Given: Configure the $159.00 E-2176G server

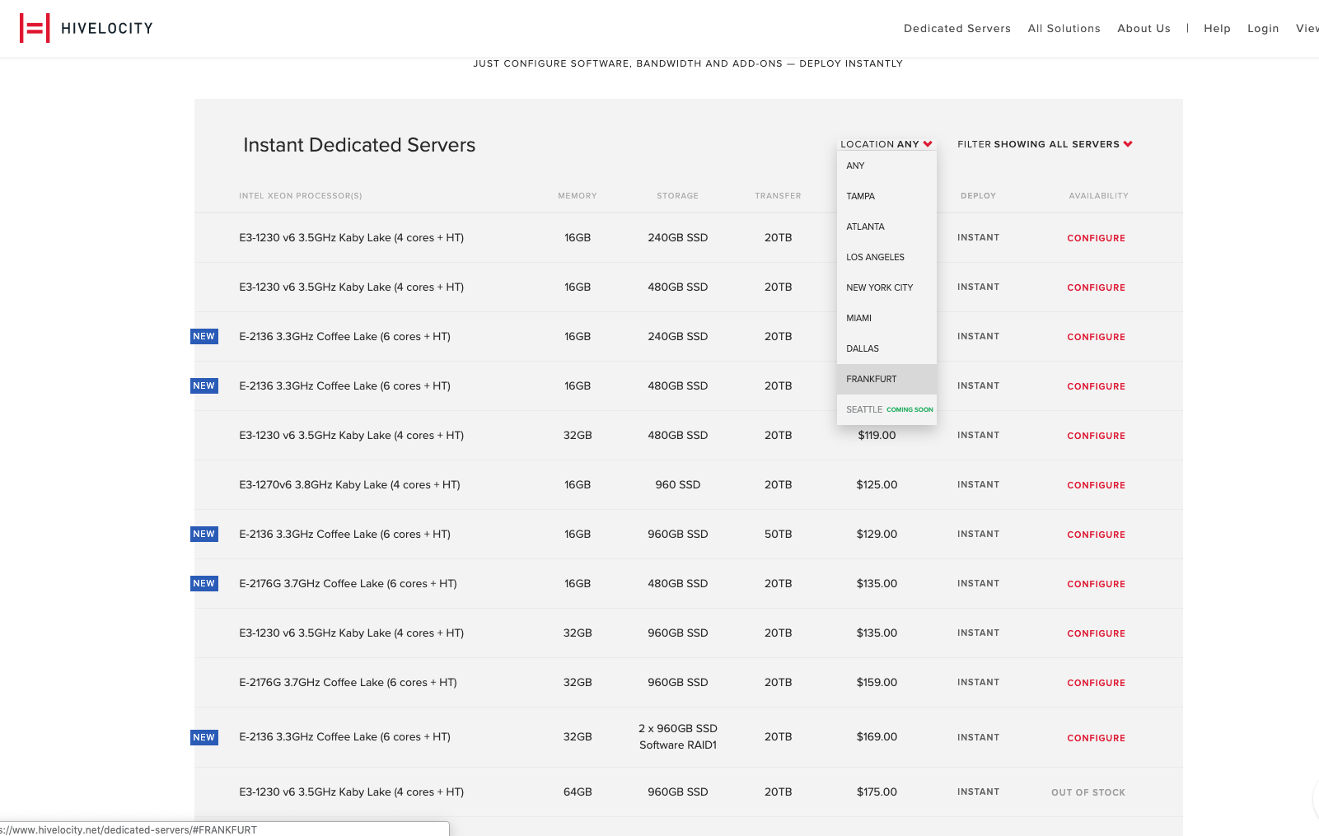Looking at the screenshot, I should point(1096,683).
